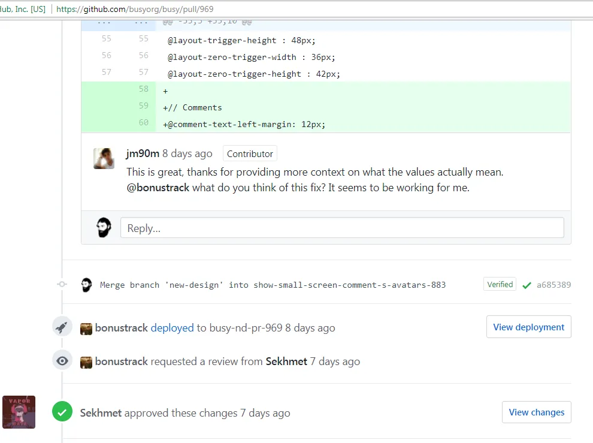Click the bearded avatar beside the merge commit
Screen dimensions: 593x443
point(87,285)
